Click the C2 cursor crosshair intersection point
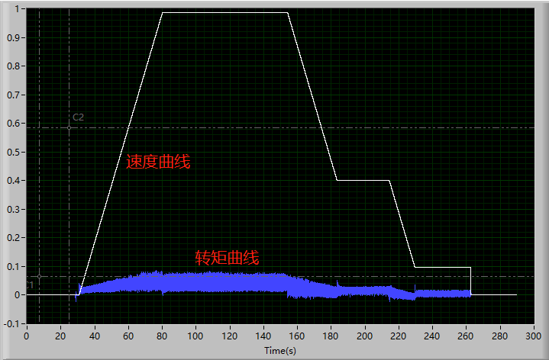This screenshot has height=360, width=549. click(69, 127)
